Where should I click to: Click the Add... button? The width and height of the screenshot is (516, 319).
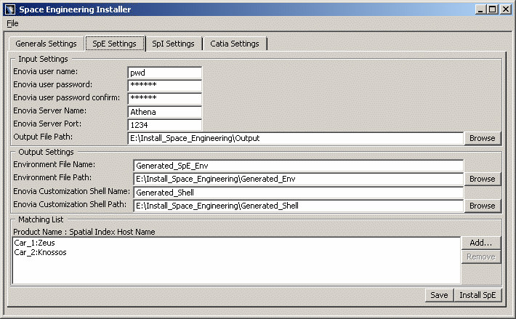pyautogui.click(x=481, y=243)
